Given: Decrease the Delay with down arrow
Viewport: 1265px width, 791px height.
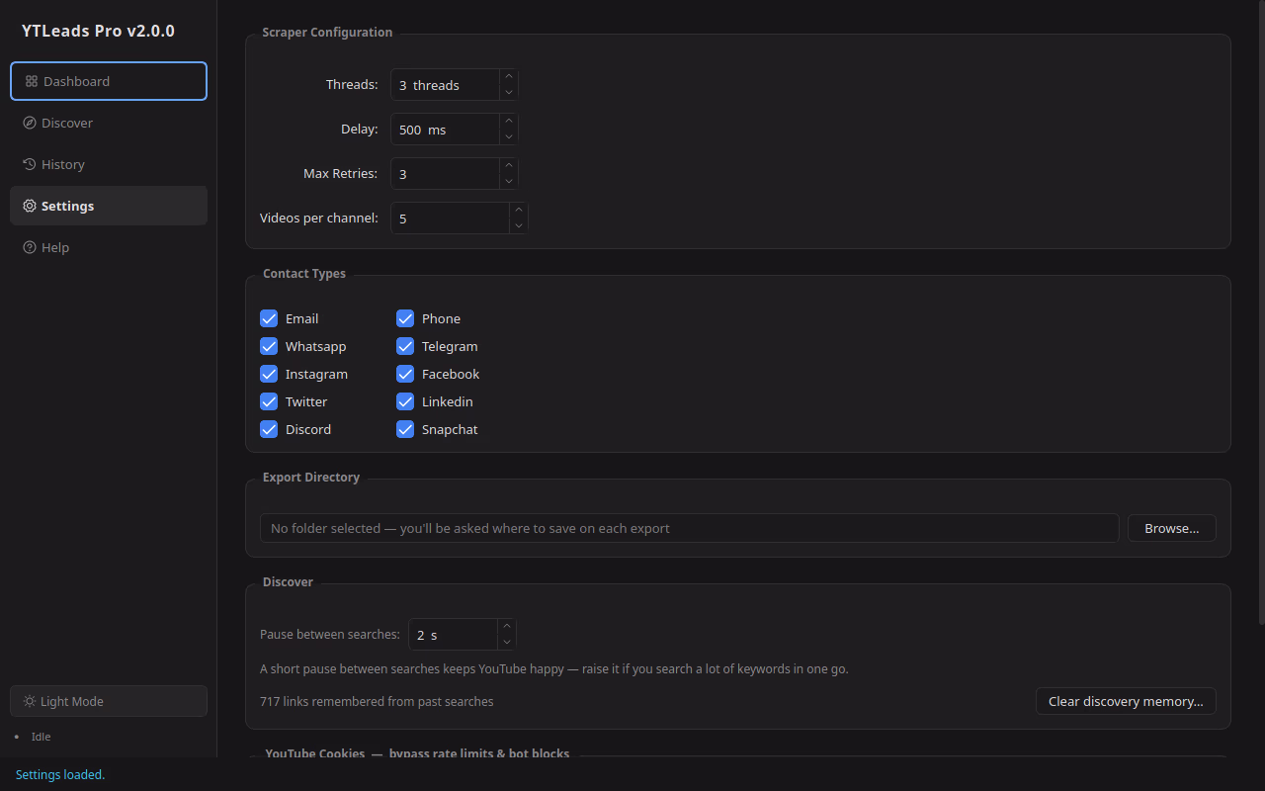Looking at the screenshot, I should (x=508, y=137).
